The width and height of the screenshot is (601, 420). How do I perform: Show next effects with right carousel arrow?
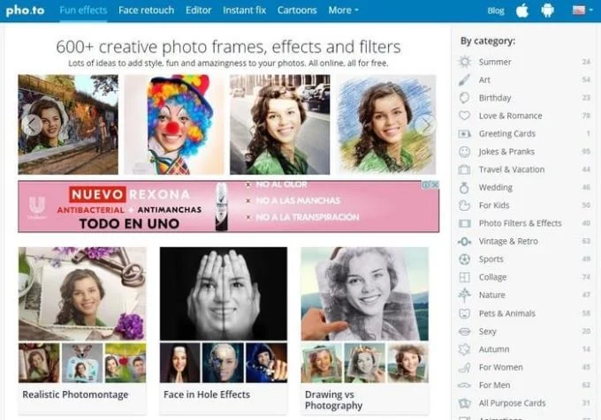425,124
